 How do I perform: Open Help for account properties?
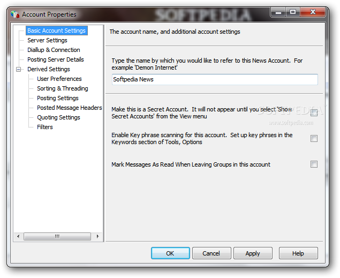(x=298, y=253)
